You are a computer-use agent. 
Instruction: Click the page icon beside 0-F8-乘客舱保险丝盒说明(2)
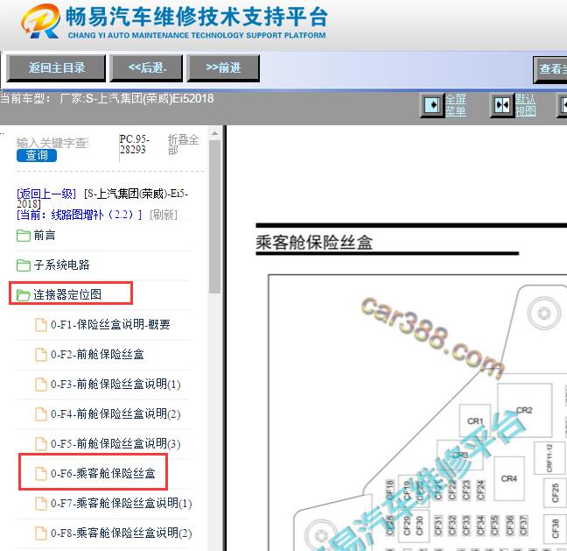(x=40, y=533)
